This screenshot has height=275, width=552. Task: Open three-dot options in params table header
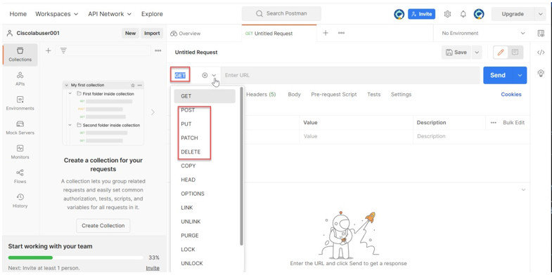(x=494, y=123)
